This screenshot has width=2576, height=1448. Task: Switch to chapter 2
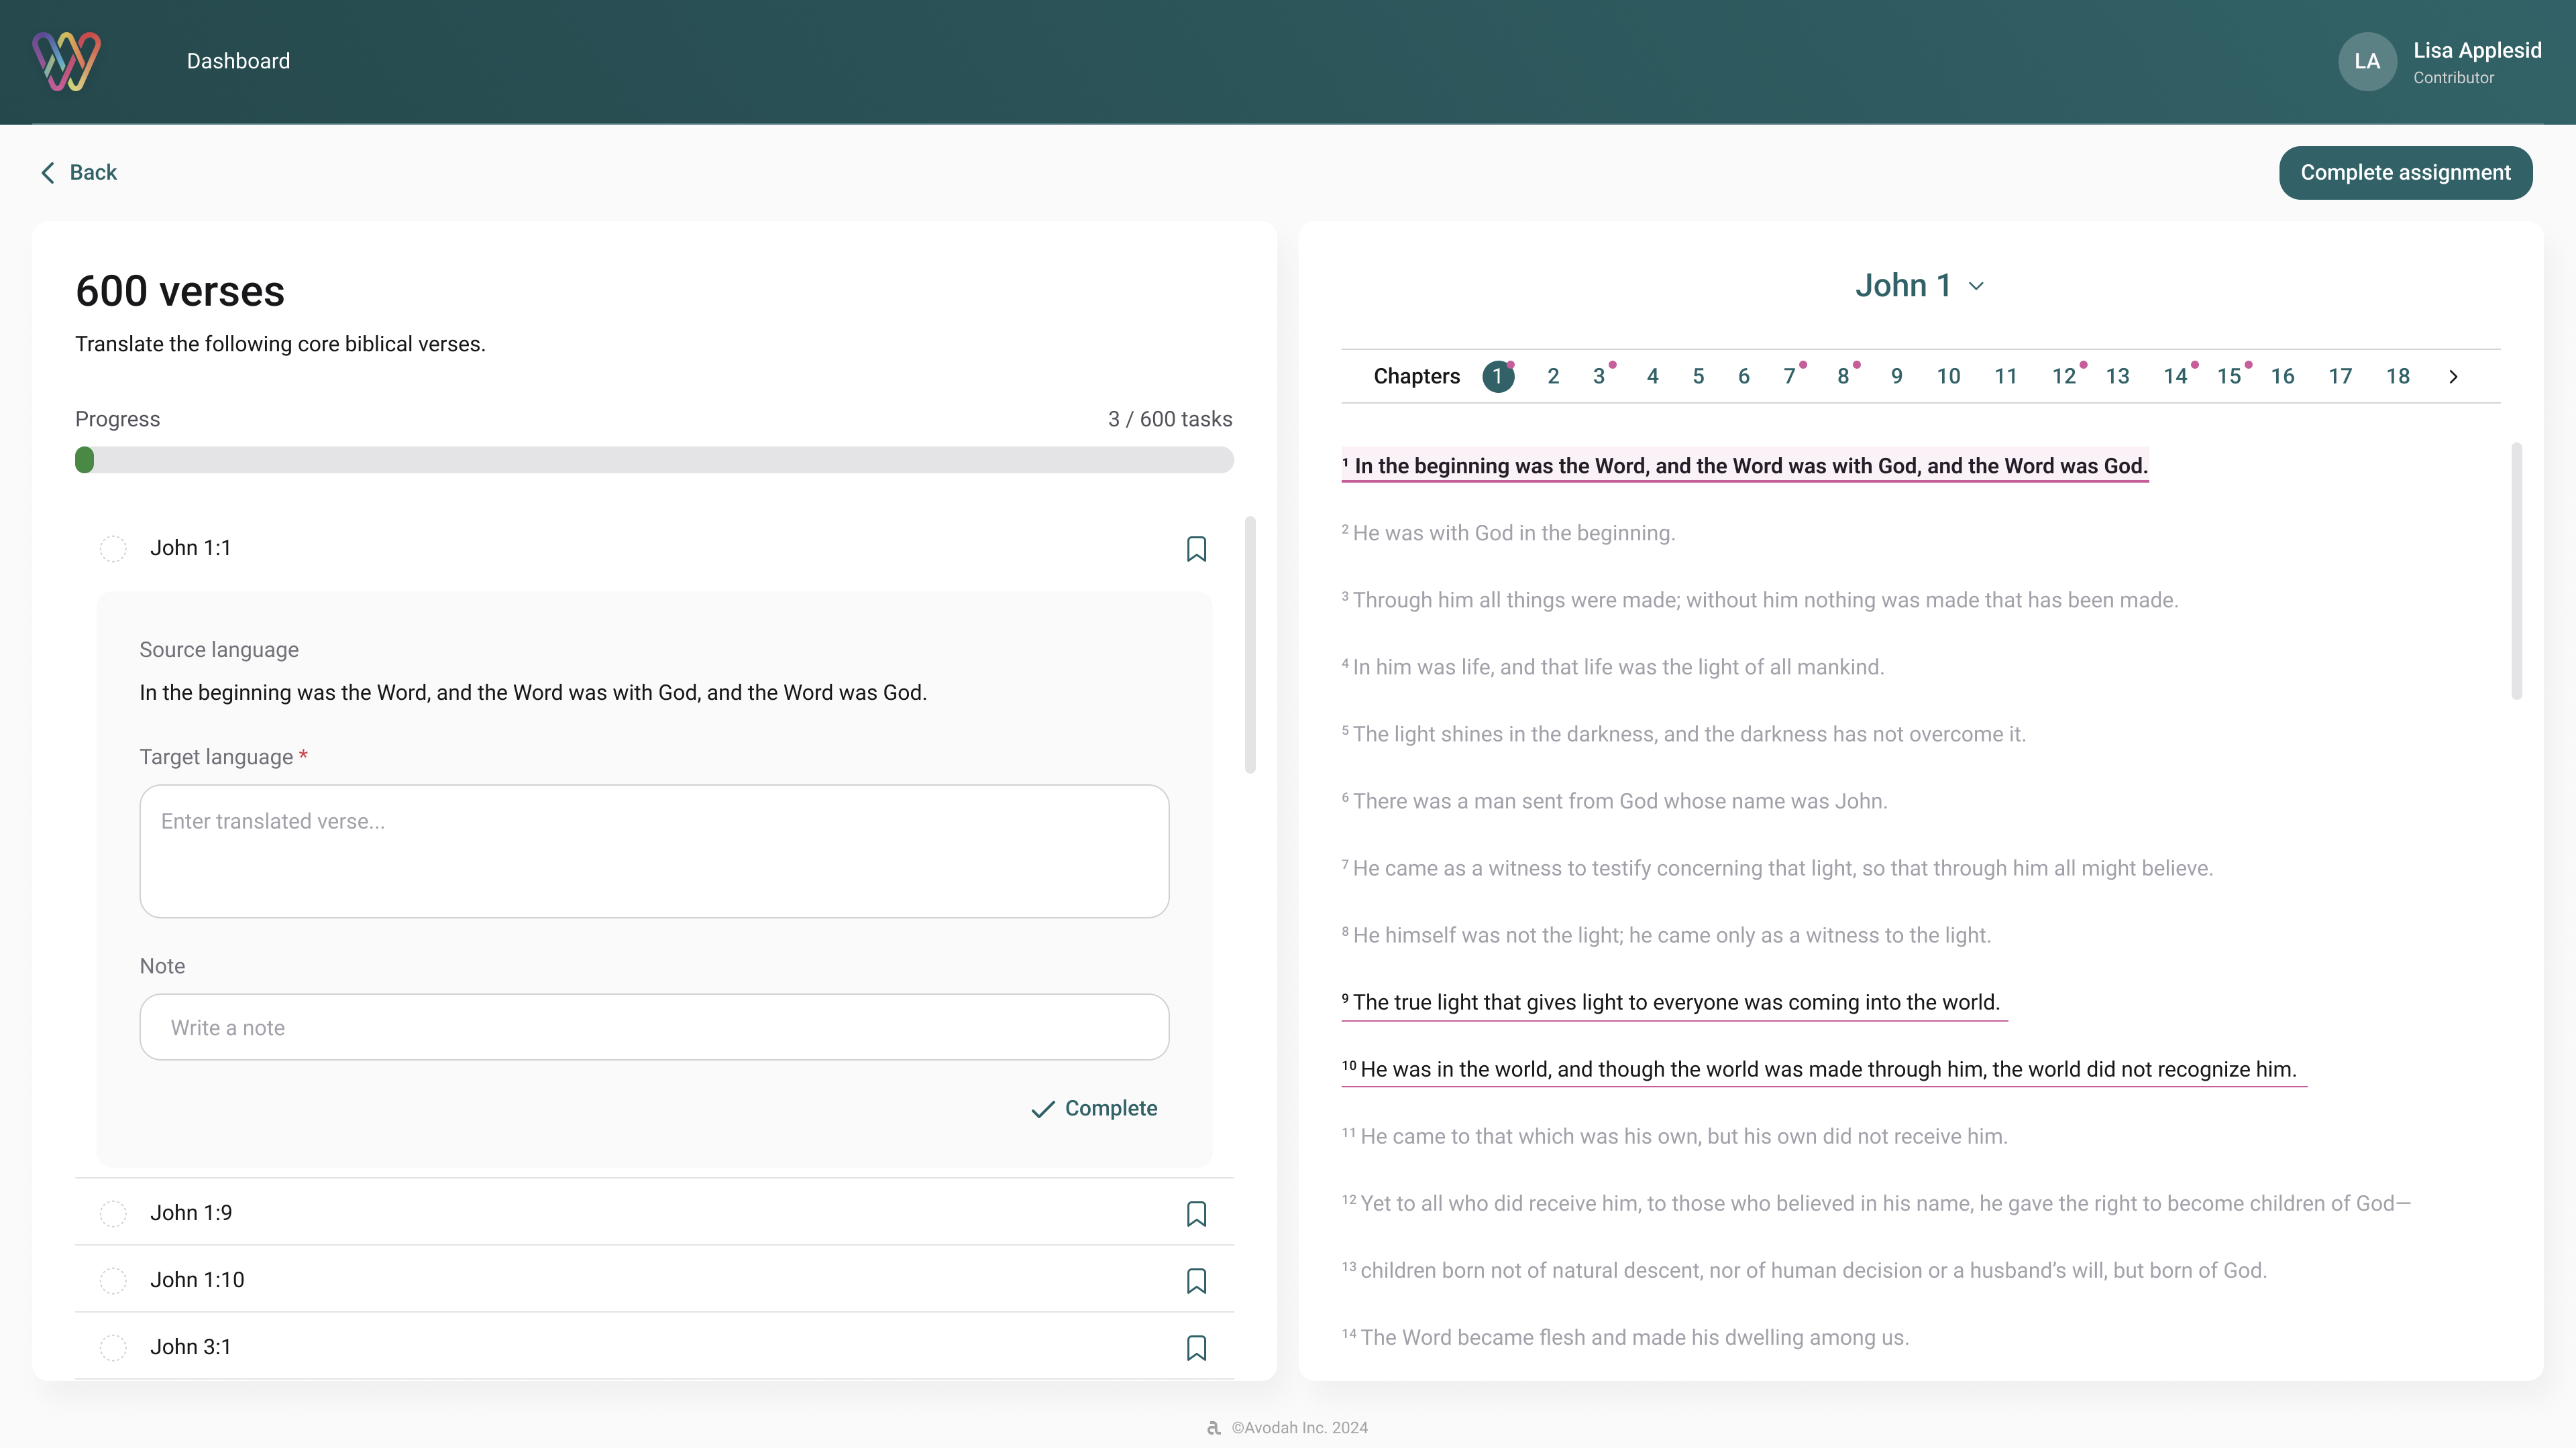pos(1553,377)
